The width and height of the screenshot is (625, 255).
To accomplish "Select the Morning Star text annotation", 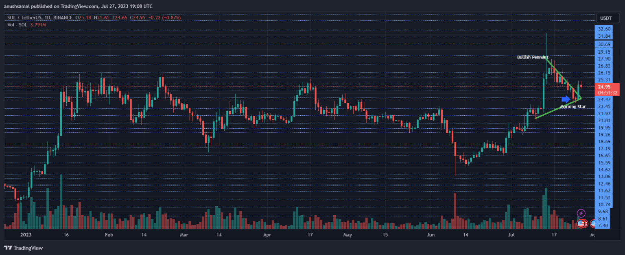I will 573,107.
